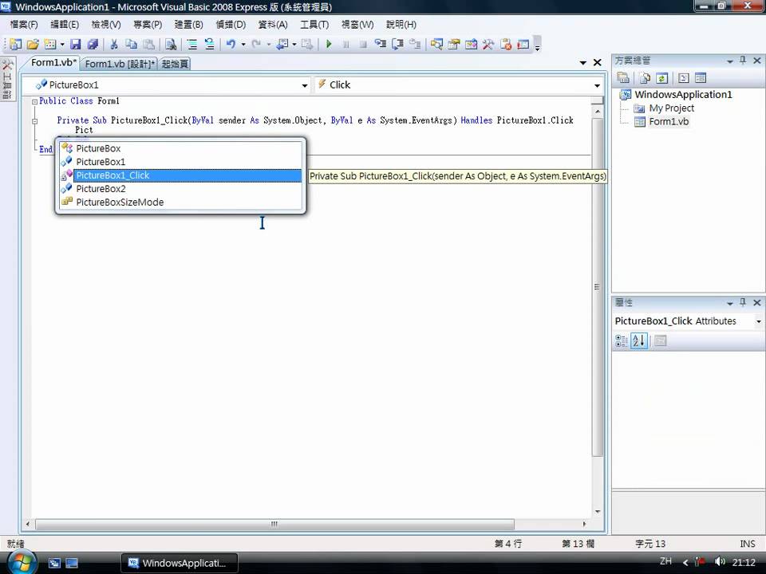Image resolution: width=766 pixels, height=574 pixels.
Task: Click the Step Out debug icon
Action: point(415,45)
